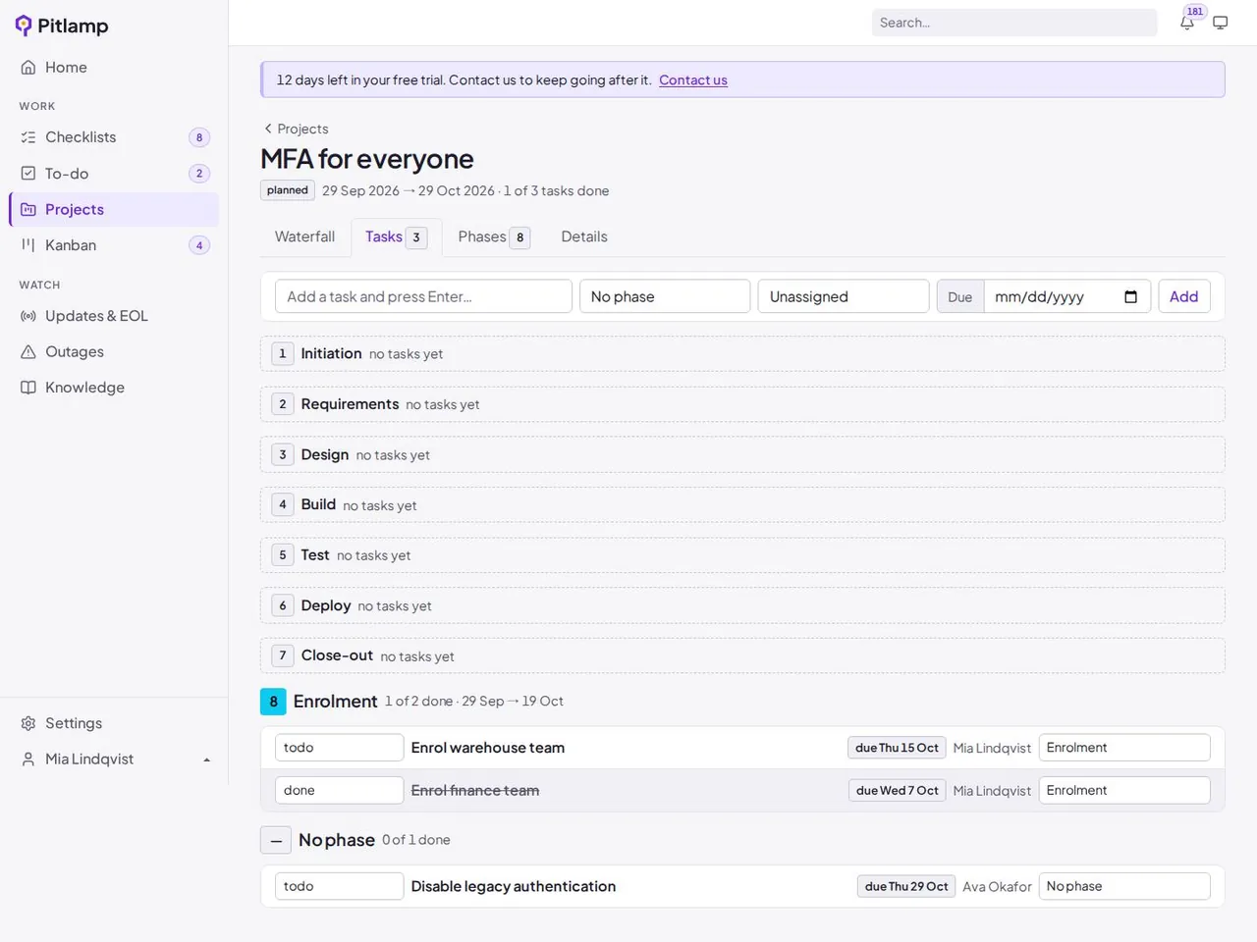The height and width of the screenshot is (942, 1257).
Task: Click due Thu 15 Oct badge
Action: pyautogui.click(x=897, y=748)
